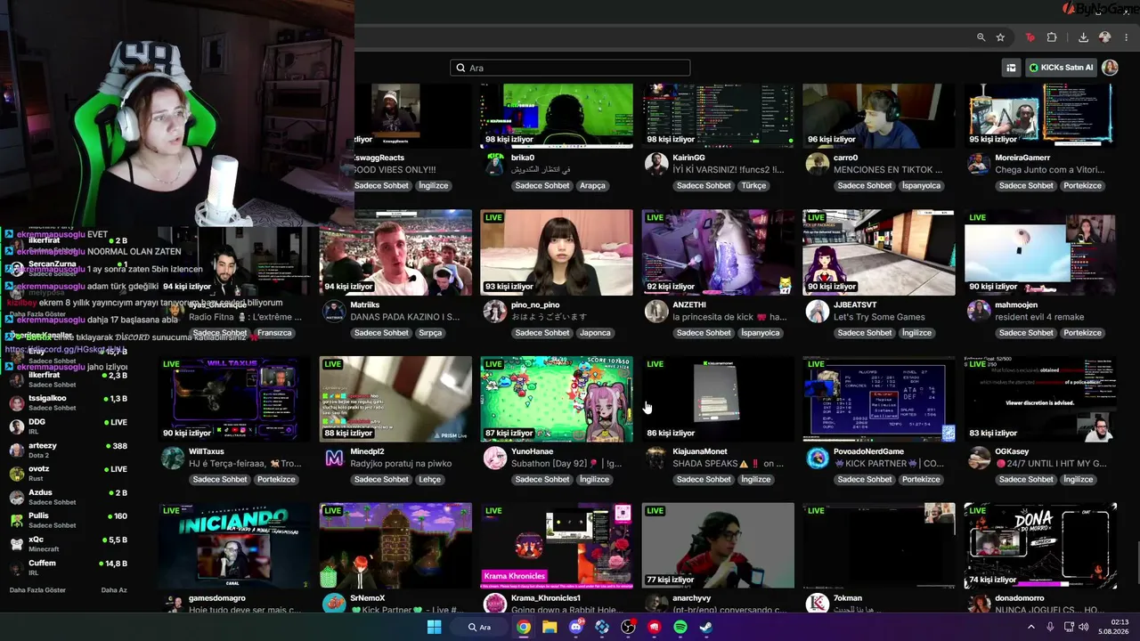Image resolution: width=1140 pixels, height=641 pixels.
Task: Click the SrNemoX channel name
Action: coord(368,598)
